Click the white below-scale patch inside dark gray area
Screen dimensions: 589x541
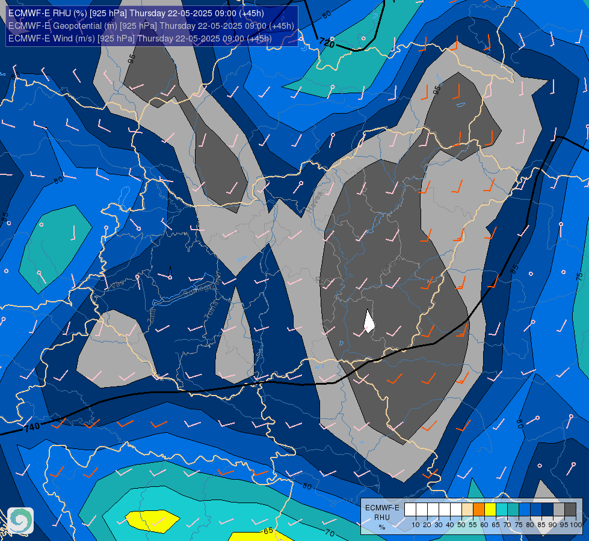point(369,322)
